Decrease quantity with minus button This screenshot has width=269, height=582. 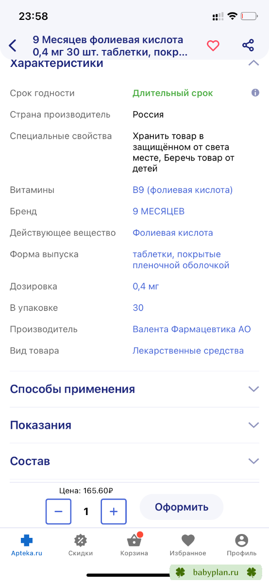click(58, 511)
